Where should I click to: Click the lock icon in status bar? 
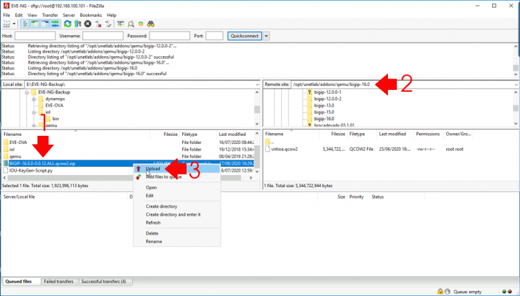[440, 291]
